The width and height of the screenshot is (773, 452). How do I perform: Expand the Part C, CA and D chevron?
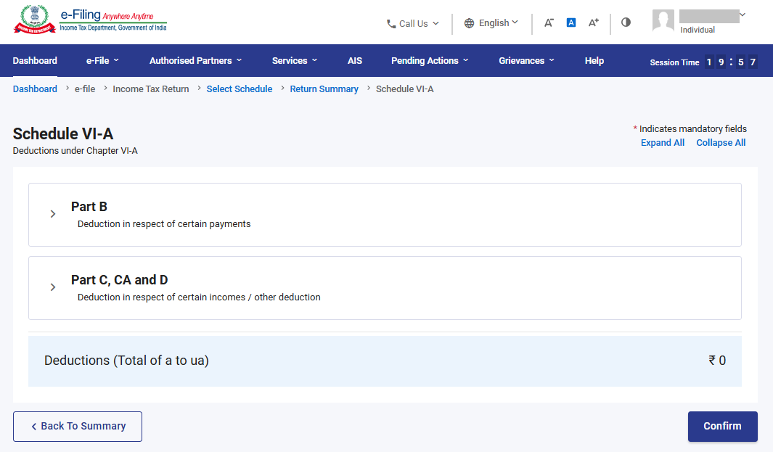53,287
